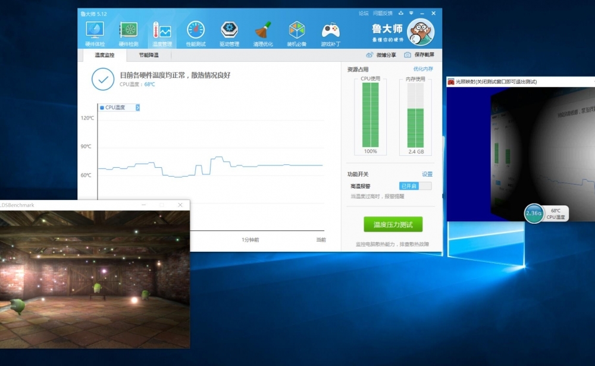Open 硬件体检 hardware checkup icon
Image resolution: width=595 pixels, height=366 pixels.
95,33
